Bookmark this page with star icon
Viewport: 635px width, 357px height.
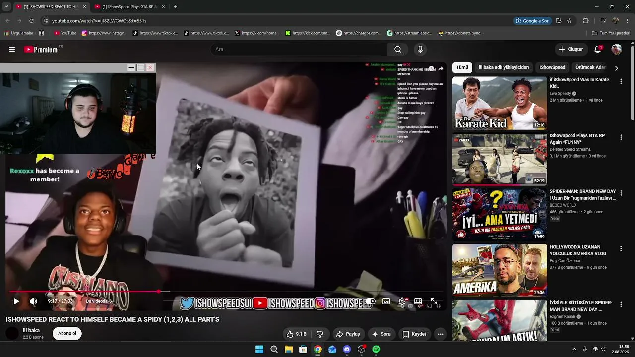click(569, 21)
